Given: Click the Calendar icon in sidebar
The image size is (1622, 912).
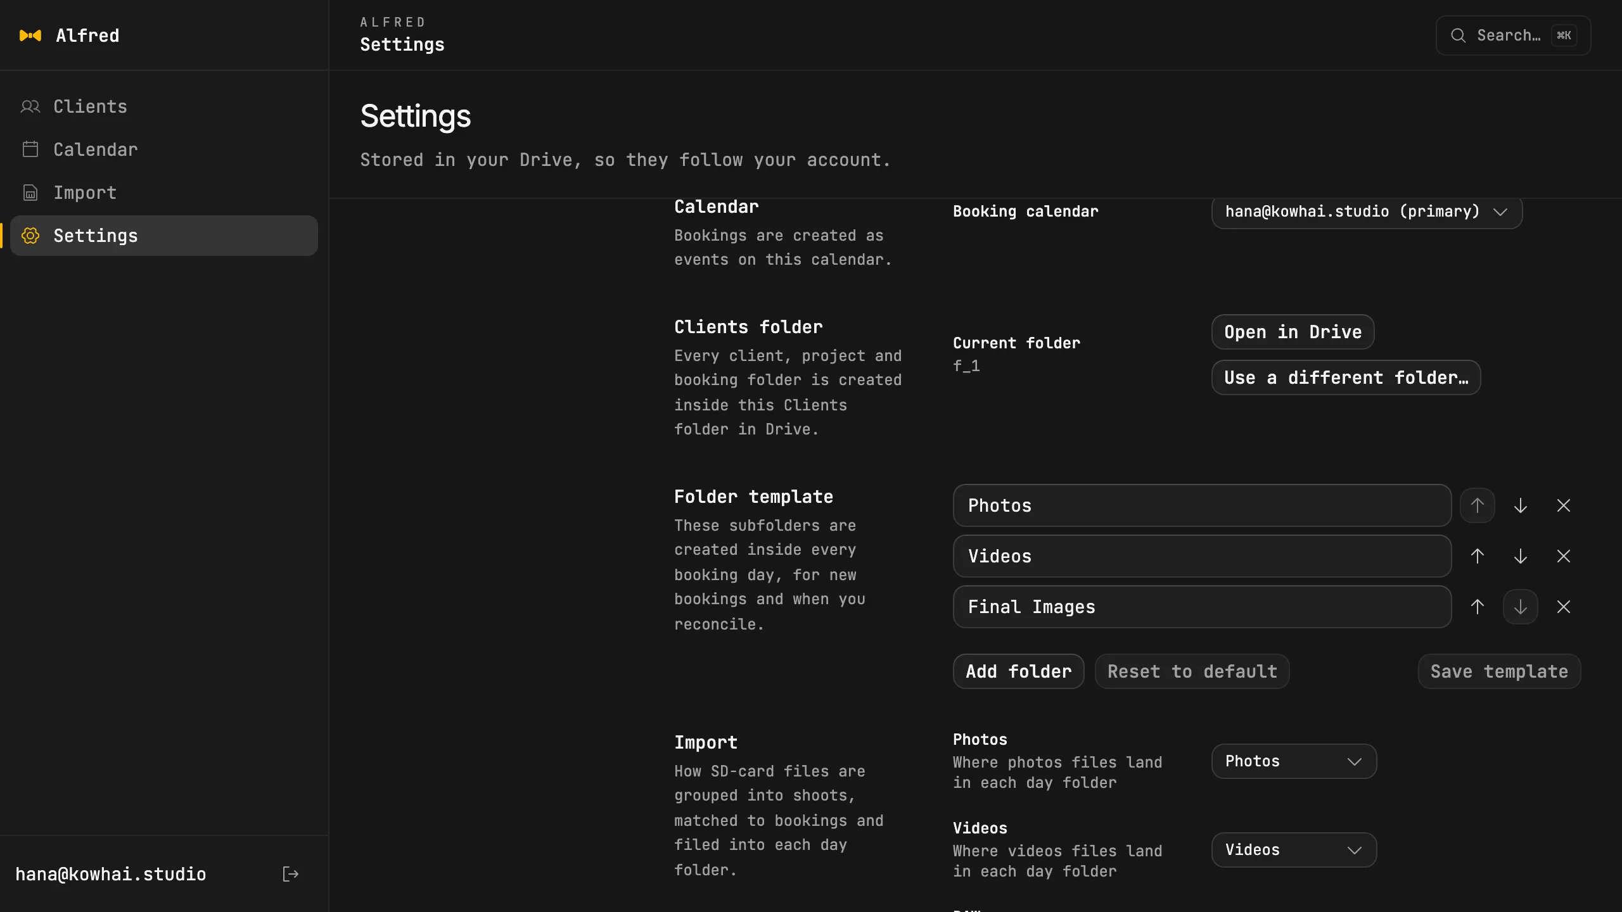Looking at the screenshot, I should (x=30, y=149).
